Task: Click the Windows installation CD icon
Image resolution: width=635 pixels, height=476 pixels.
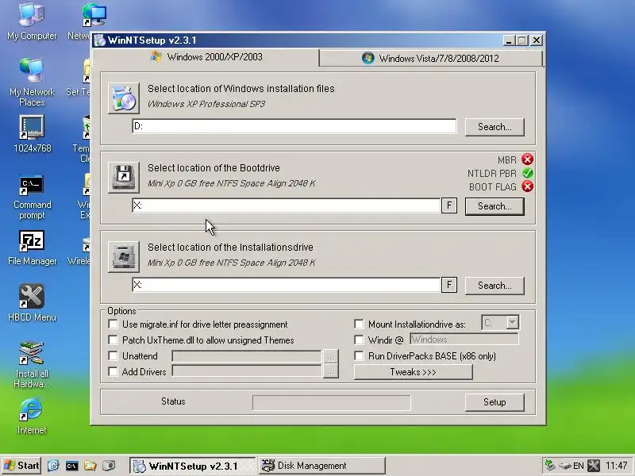Action: click(x=124, y=98)
